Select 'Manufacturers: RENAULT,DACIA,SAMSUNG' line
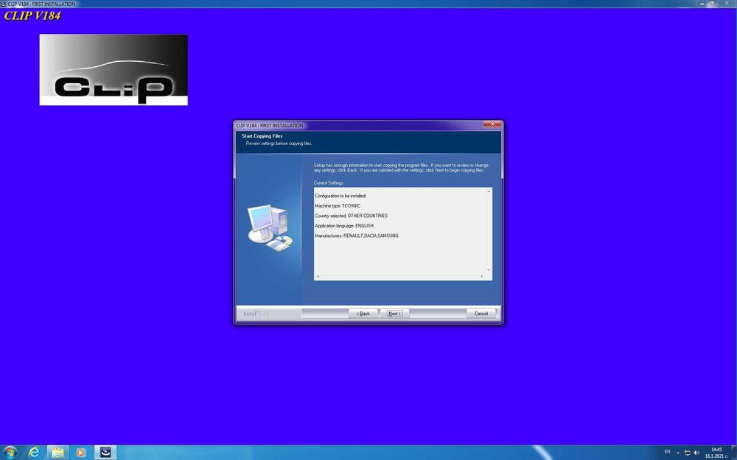 pyautogui.click(x=357, y=236)
